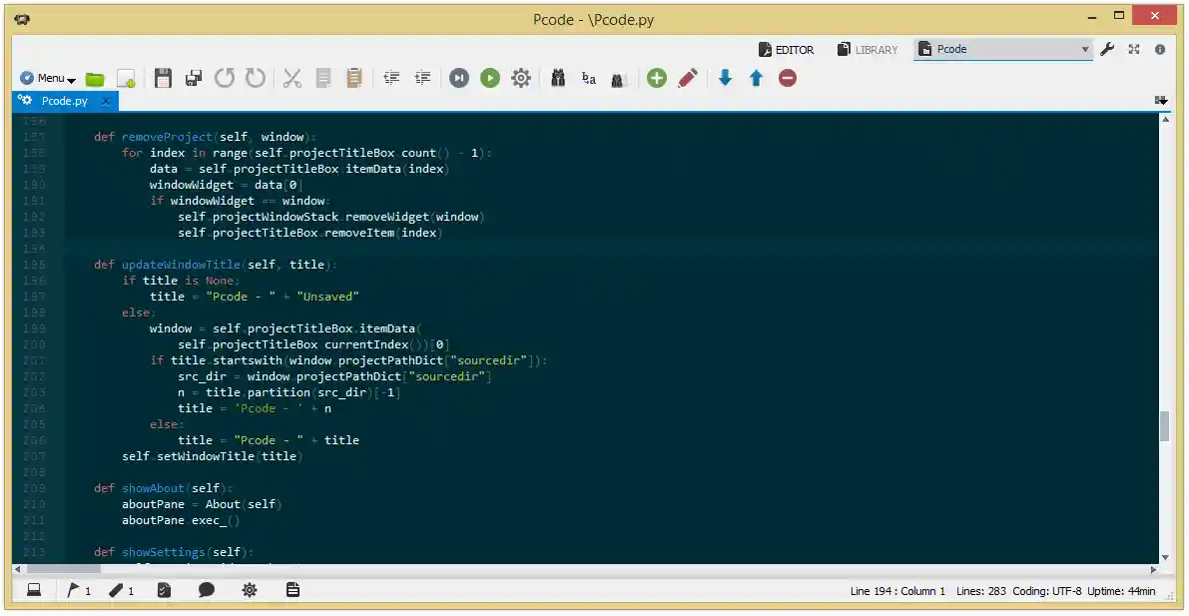Click the blue up arrow icon

(756, 78)
